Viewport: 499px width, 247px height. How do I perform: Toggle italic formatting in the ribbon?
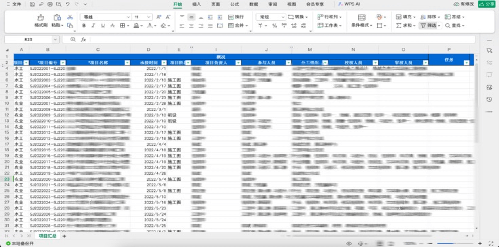coord(93,26)
